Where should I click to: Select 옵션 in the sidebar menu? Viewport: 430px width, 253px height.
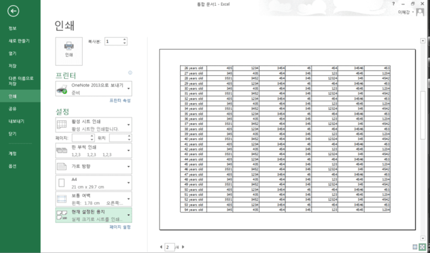tap(13, 166)
